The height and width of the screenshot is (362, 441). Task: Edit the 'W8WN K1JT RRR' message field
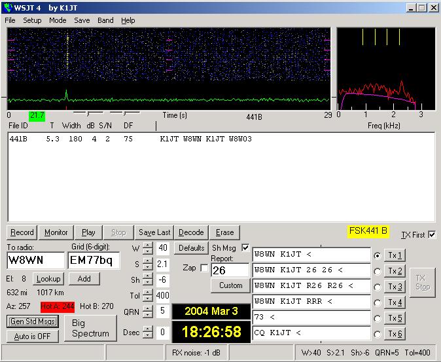[x=311, y=302]
